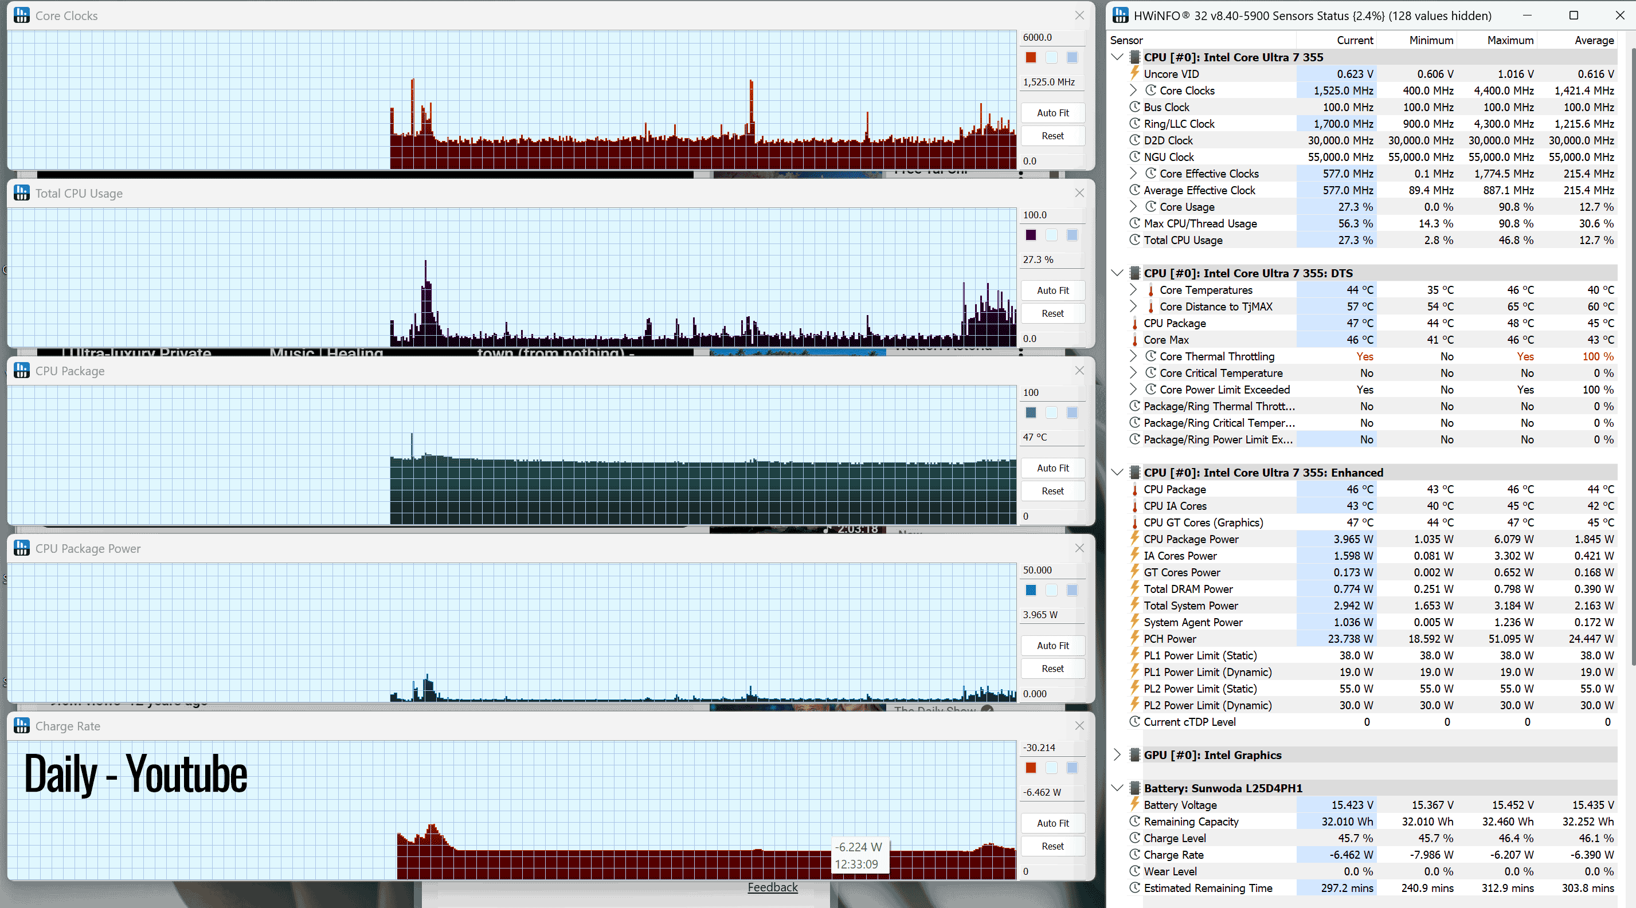Expand the Core Thermal Throttling row
The height and width of the screenshot is (908, 1636).
1134,356
